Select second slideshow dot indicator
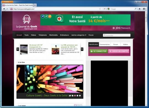The width and height of the screenshot is (149, 108). [72, 96]
